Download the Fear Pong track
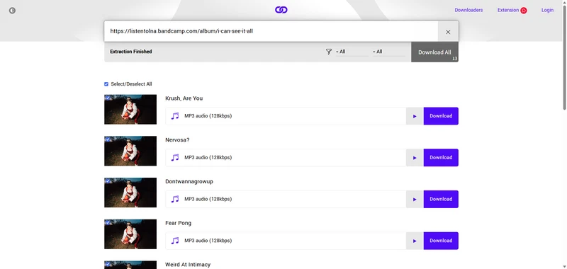Image resolution: width=567 pixels, height=269 pixels. point(441,241)
